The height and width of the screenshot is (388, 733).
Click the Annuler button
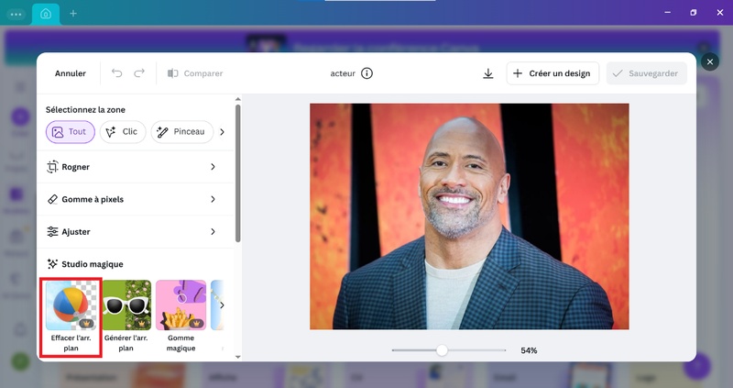[71, 73]
